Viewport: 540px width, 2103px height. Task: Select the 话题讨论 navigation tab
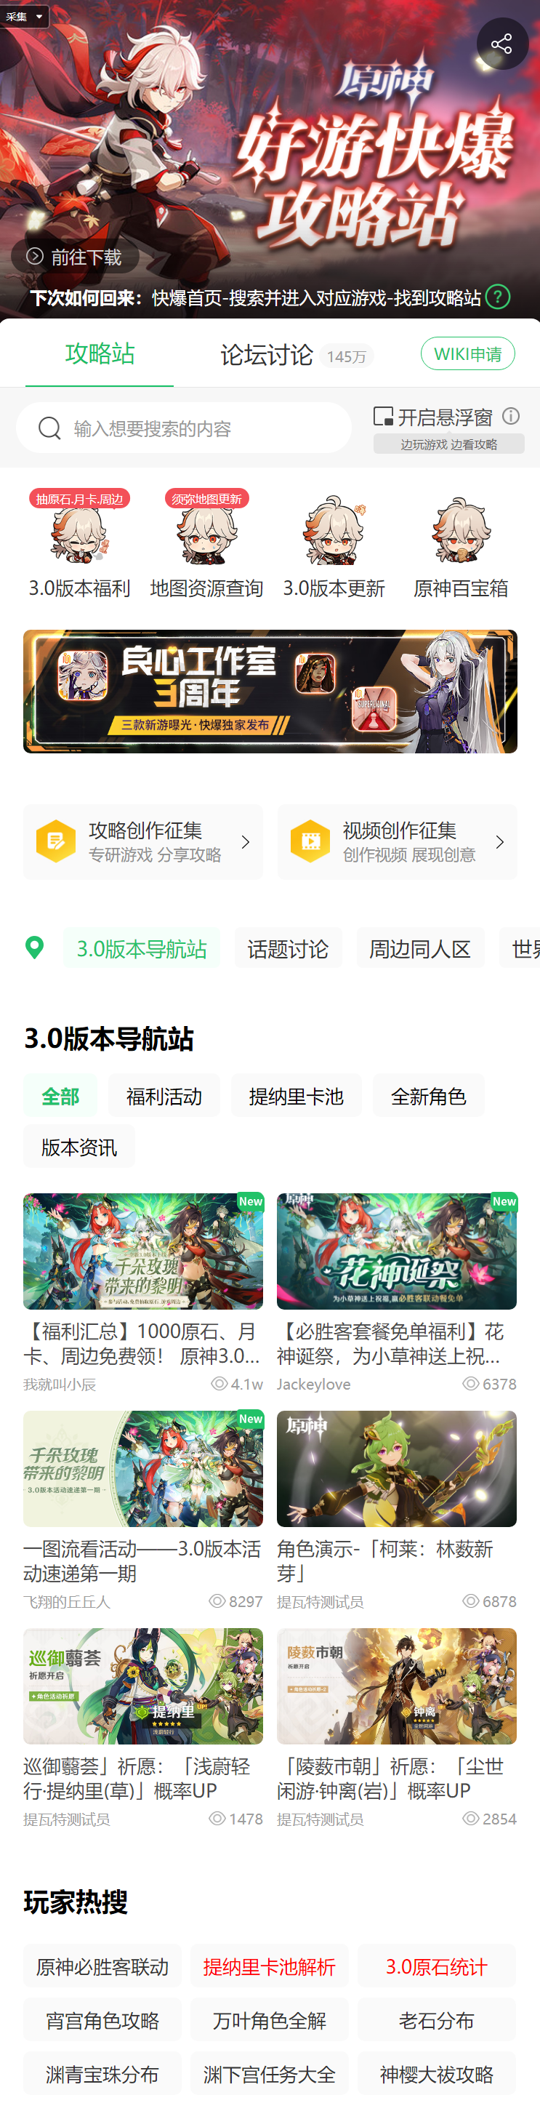(288, 948)
